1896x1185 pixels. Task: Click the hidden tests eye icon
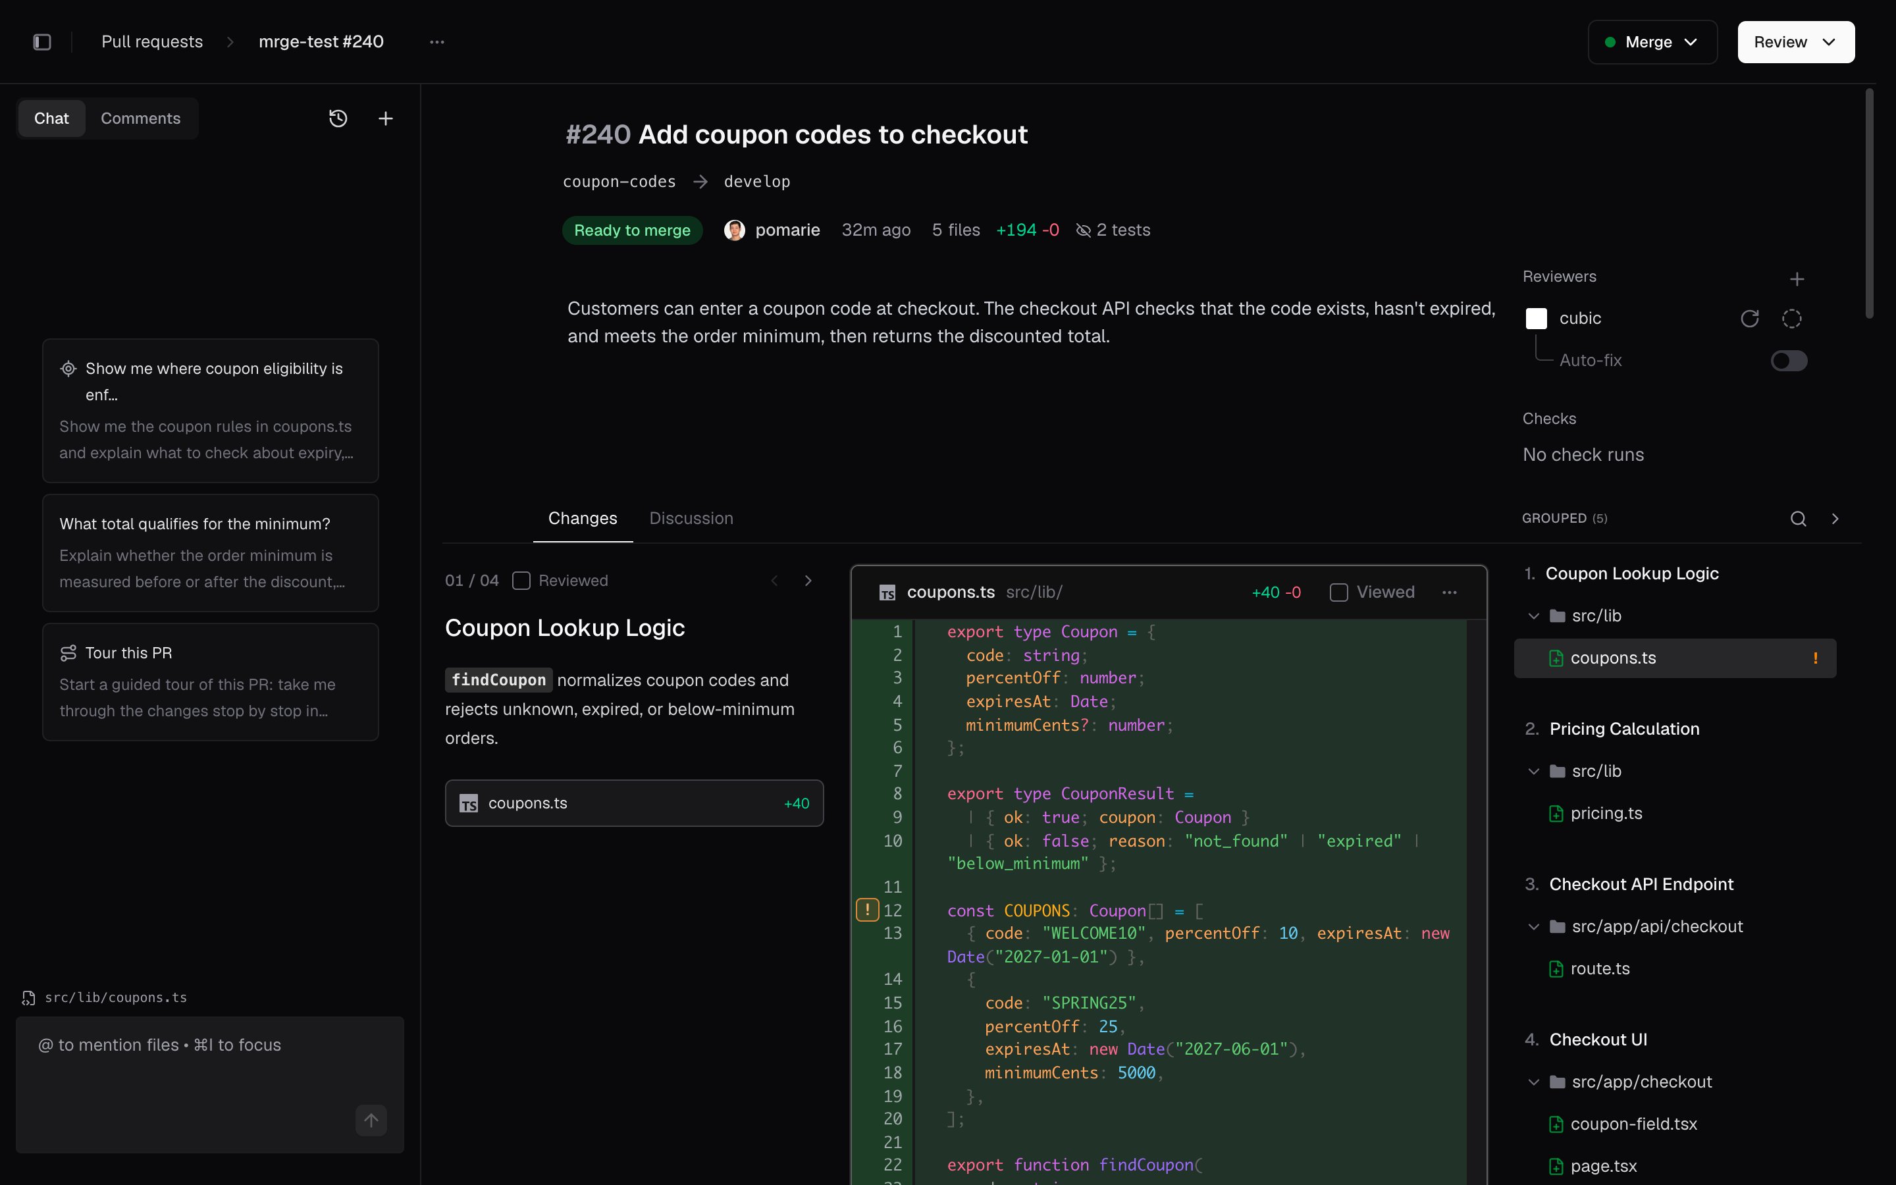pos(1084,230)
